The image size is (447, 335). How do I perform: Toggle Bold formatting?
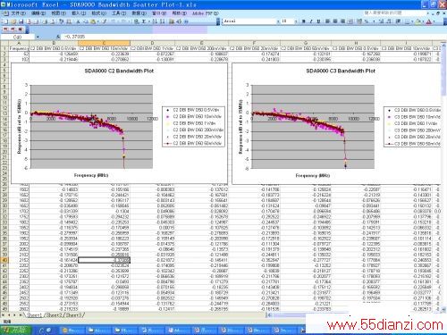coord(304,21)
